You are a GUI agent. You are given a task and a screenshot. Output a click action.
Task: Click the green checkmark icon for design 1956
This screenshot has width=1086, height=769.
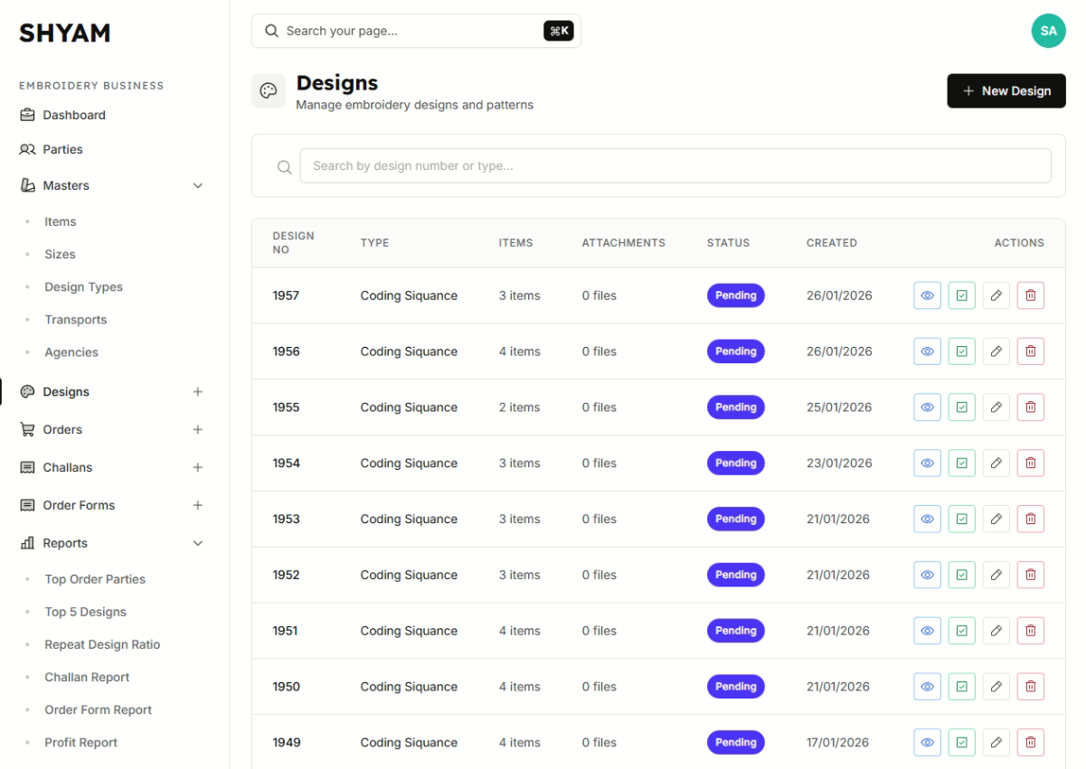tap(961, 352)
